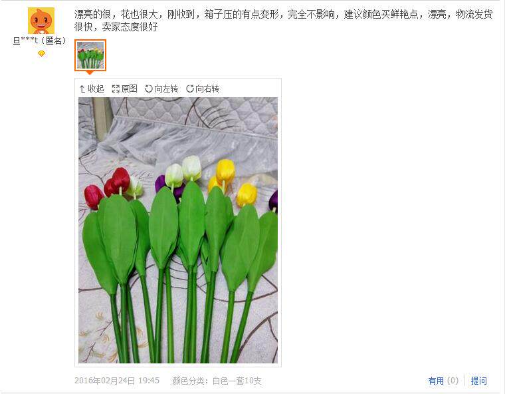Click 提问 to ask a question
This screenshot has height=394, width=505.
[479, 381]
